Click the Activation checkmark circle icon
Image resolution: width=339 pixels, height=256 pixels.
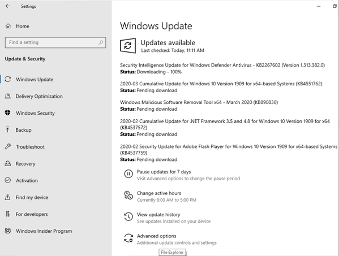click(8, 180)
